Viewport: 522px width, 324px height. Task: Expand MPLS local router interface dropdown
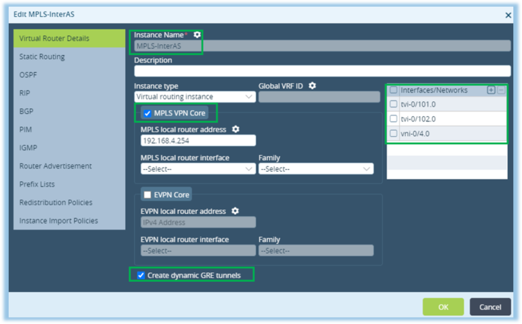197,169
